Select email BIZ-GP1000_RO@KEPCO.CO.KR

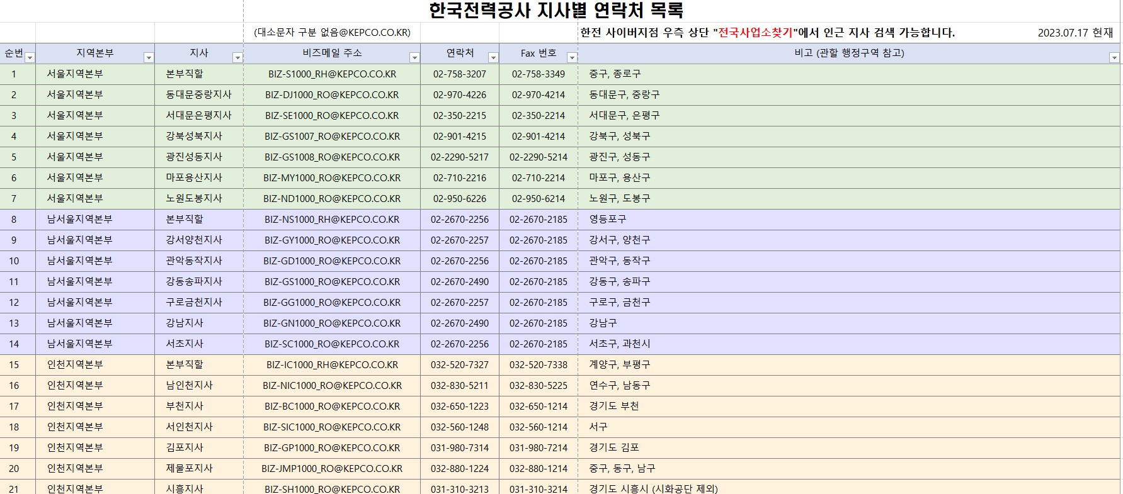(x=332, y=448)
